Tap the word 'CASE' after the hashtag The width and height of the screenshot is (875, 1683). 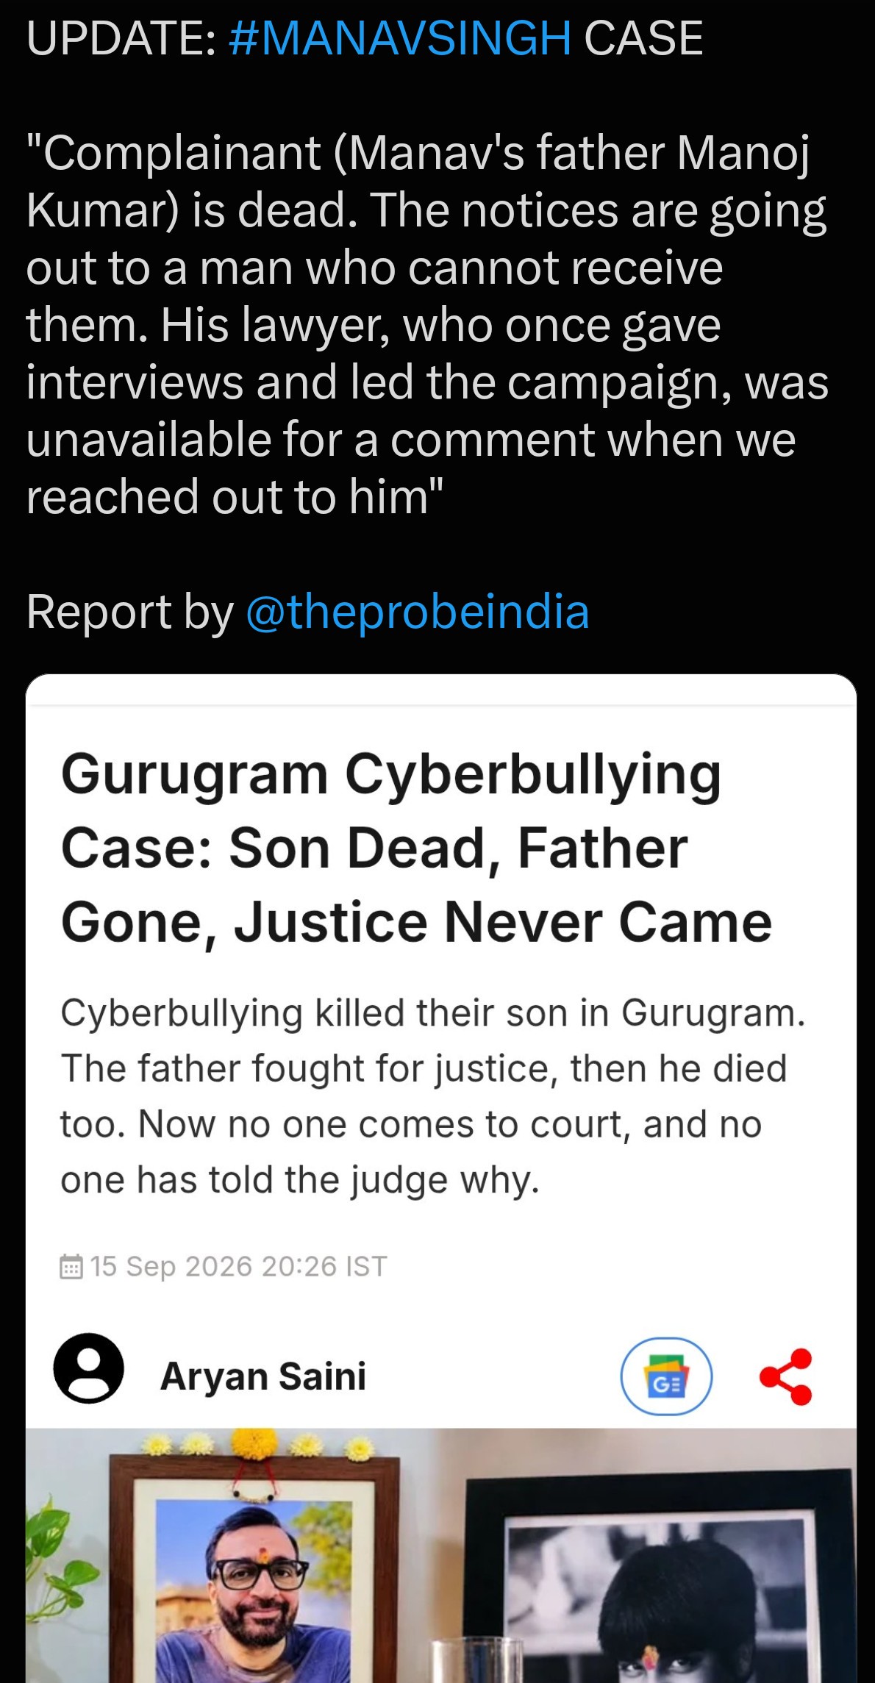643,38
